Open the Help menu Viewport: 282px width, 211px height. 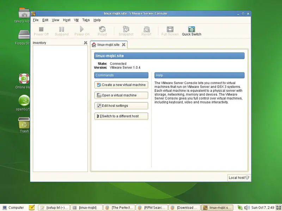(x=97, y=20)
